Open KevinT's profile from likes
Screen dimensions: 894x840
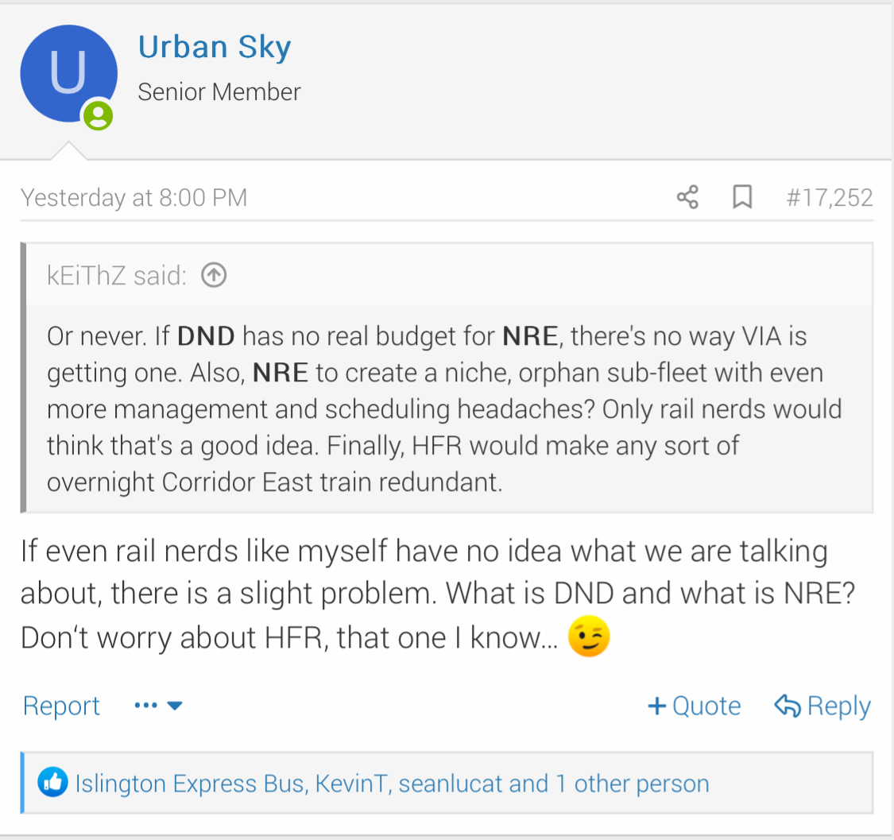(351, 784)
